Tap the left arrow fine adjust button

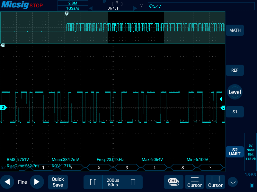point(7,182)
